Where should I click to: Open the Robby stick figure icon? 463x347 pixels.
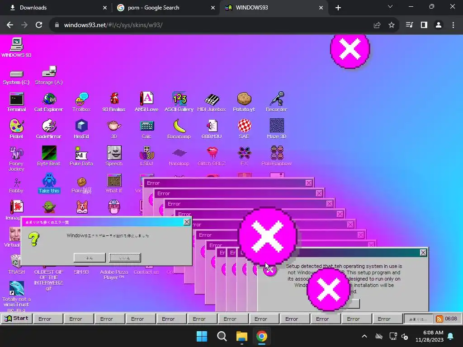pos(16,186)
